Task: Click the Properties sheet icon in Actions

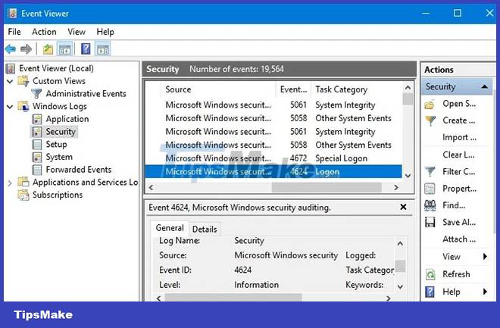Action: coord(430,189)
